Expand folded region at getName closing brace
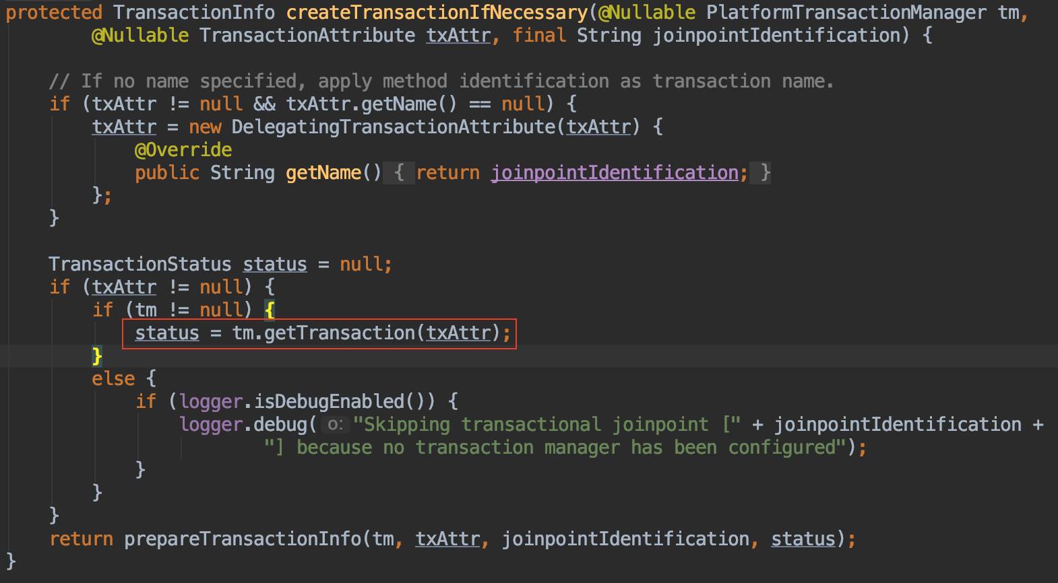This screenshot has width=1058, height=583. (x=765, y=173)
